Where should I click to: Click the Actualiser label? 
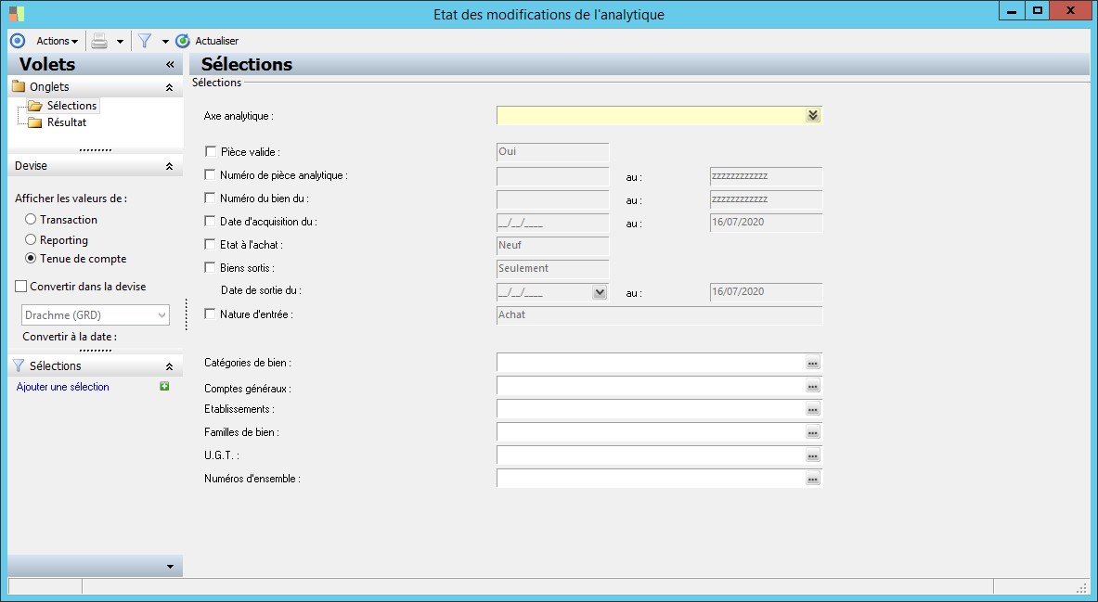pyautogui.click(x=216, y=41)
